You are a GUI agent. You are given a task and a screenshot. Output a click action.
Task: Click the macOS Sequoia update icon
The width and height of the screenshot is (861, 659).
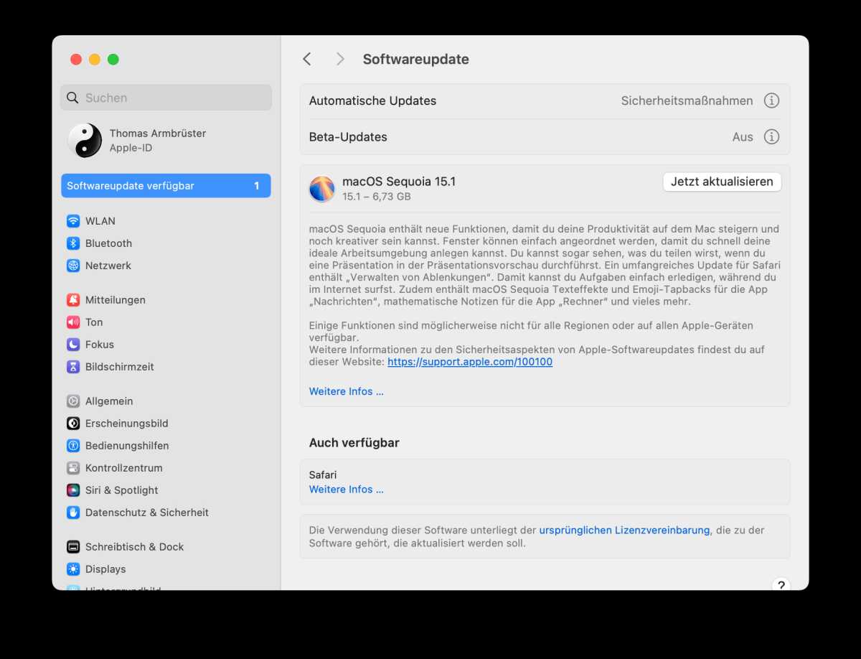[322, 189]
